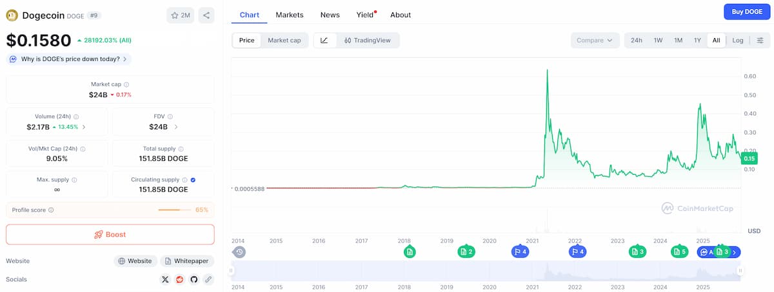Image resolution: width=774 pixels, height=292 pixels.
Task: Click the verified badge beside Circulating supply
Action: tap(193, 180)
